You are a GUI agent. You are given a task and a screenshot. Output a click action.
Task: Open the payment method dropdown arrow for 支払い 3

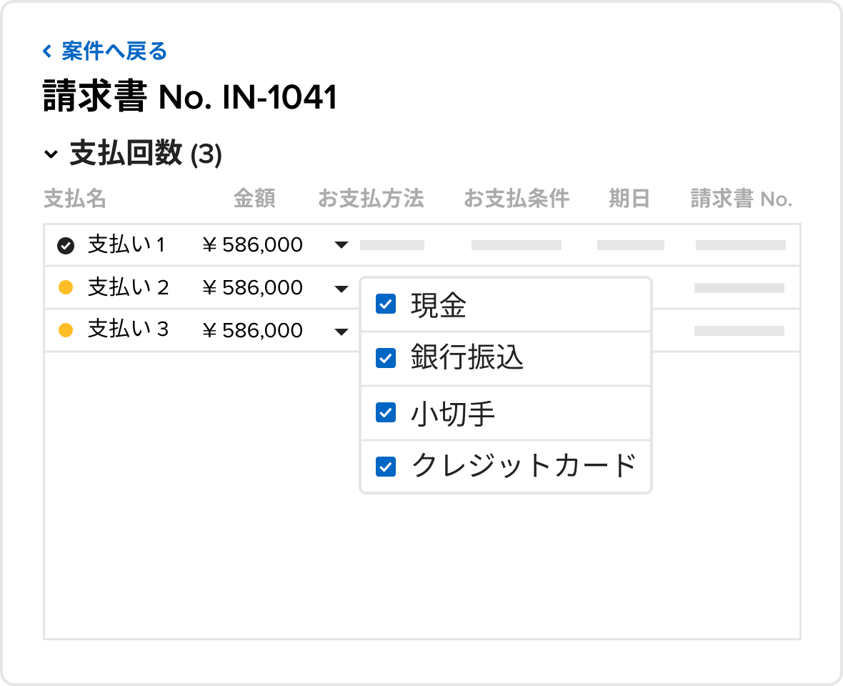click(341, 332)
